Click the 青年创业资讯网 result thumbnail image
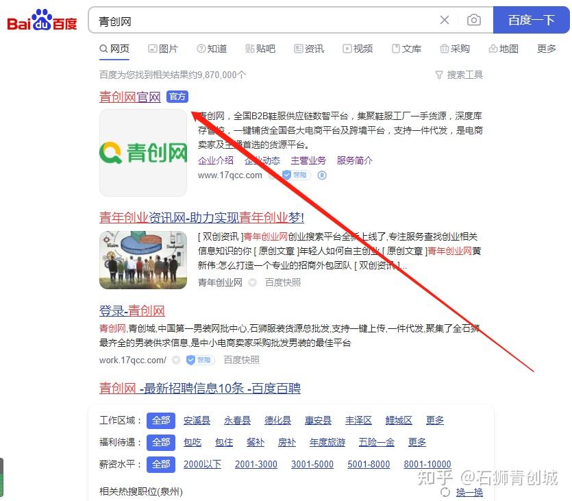Viewport: 572px width, 501px height. (x=143, y=260)
